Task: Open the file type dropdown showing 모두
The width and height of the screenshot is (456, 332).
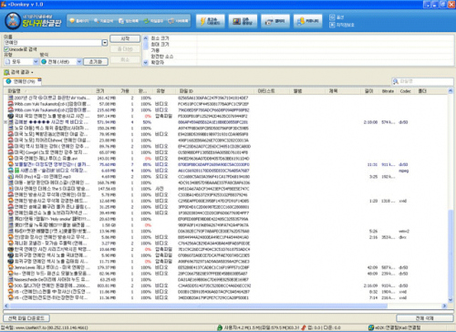Action: coord(21,62)
